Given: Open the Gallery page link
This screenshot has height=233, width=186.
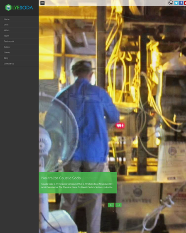Looking at the screenshot, I should click(x=19, y=47).
